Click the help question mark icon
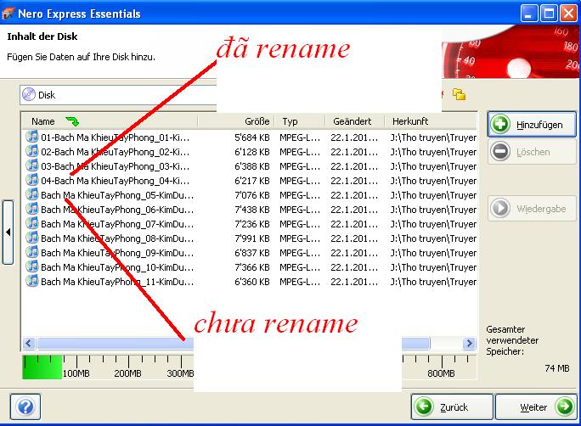This screenshot has height=426, width=581. (x=25, y=406)
